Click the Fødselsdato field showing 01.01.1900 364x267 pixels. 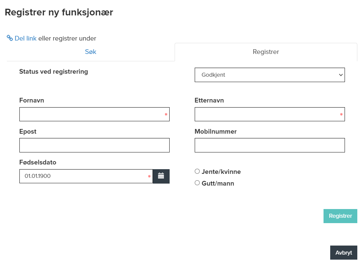pyautogui.click(x=84, y=176)
